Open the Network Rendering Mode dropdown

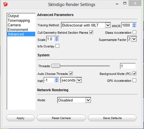tap(74, 100)
